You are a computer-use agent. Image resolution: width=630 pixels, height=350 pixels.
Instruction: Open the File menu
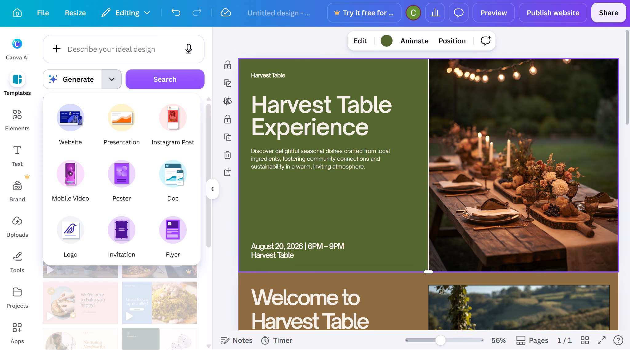click(43, 13)
